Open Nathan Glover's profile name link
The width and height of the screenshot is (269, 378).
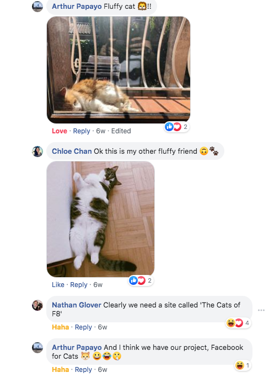[77, 305]
